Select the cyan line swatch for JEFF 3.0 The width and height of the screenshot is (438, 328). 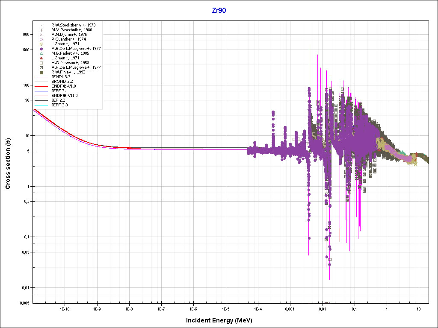pos(41,105)
